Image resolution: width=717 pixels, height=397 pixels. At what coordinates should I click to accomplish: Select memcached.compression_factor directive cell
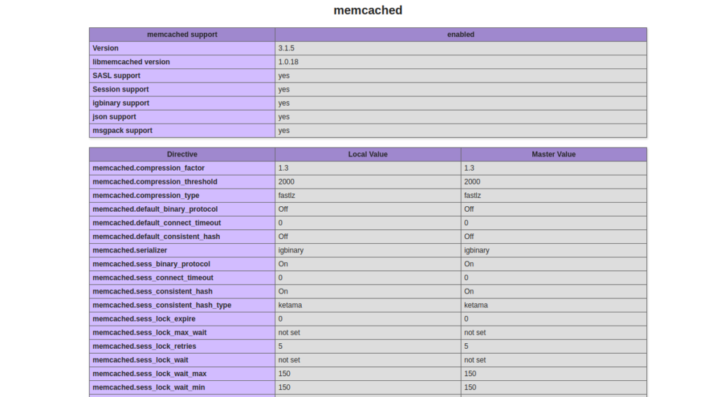(x=182, y=168)
